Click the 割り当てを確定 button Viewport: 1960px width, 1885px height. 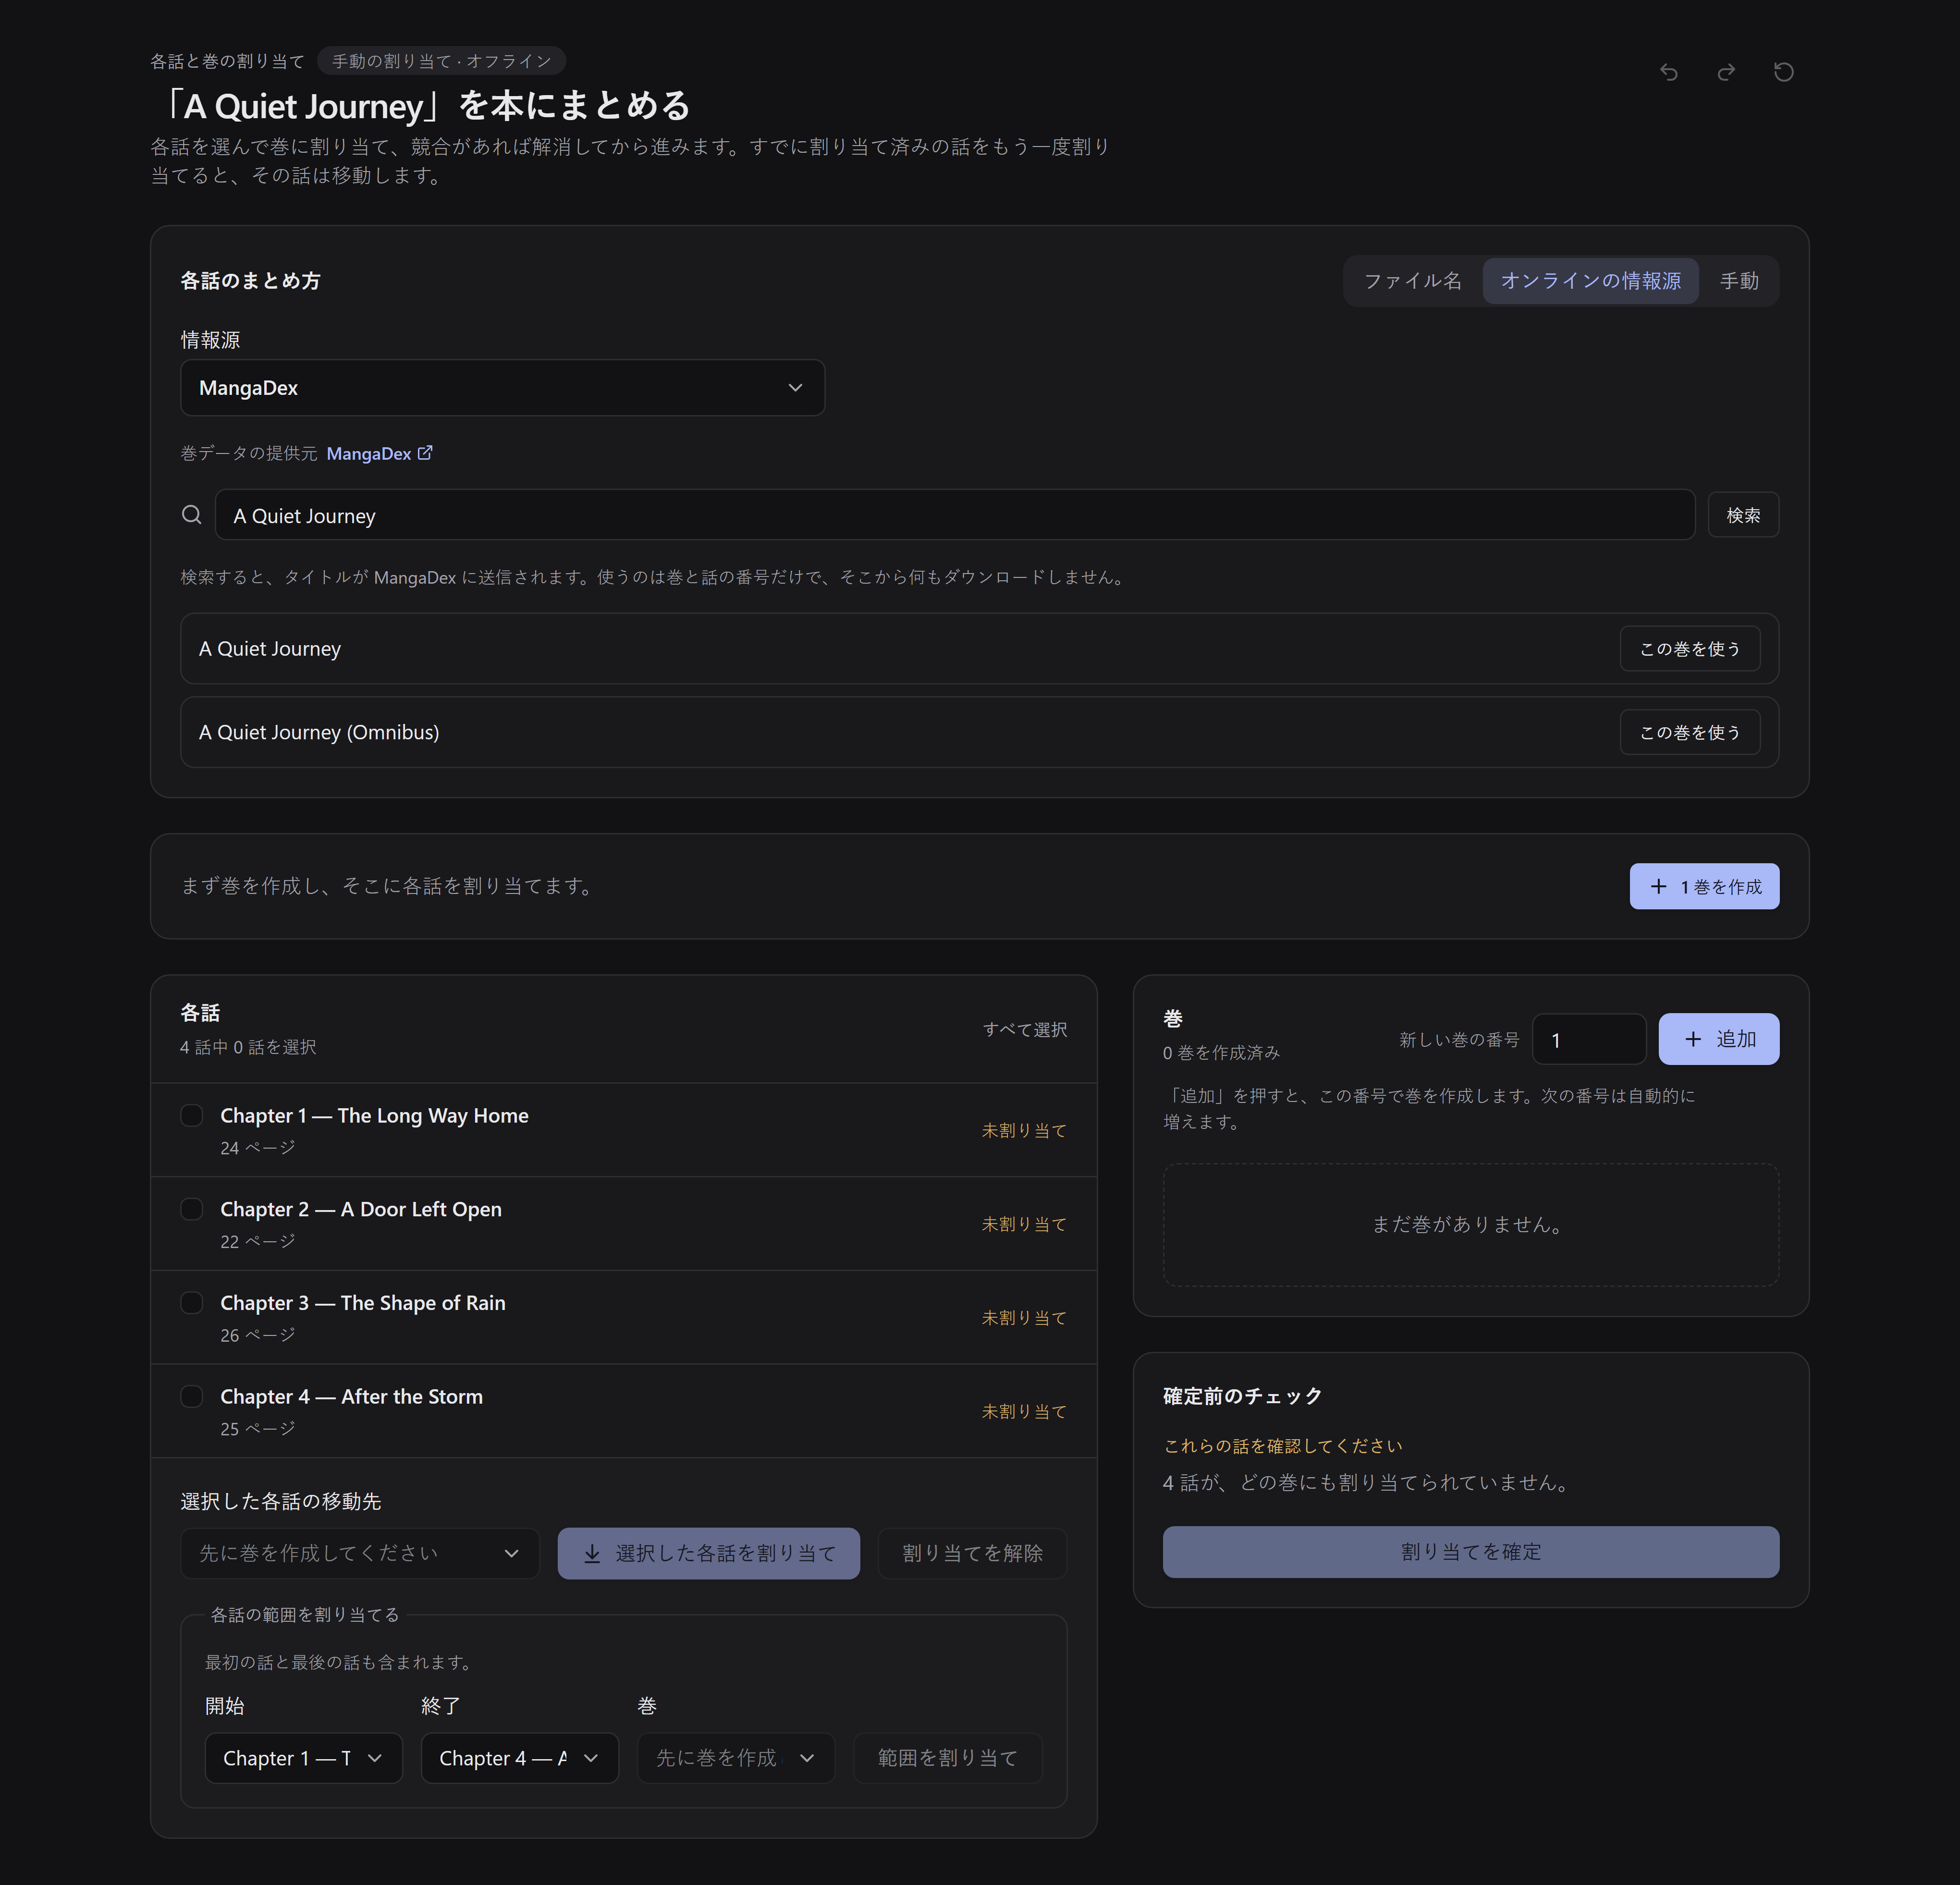click(1470, 1552)
